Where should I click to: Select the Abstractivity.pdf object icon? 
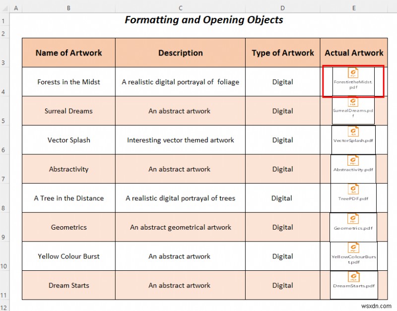353,169
